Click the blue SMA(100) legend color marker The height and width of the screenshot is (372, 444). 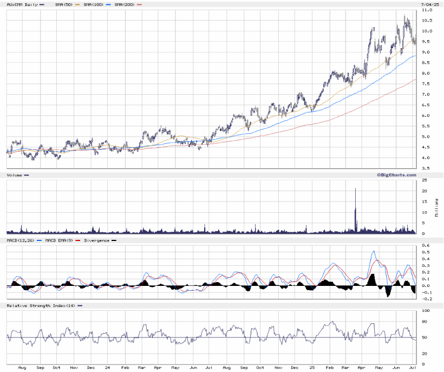109,4
